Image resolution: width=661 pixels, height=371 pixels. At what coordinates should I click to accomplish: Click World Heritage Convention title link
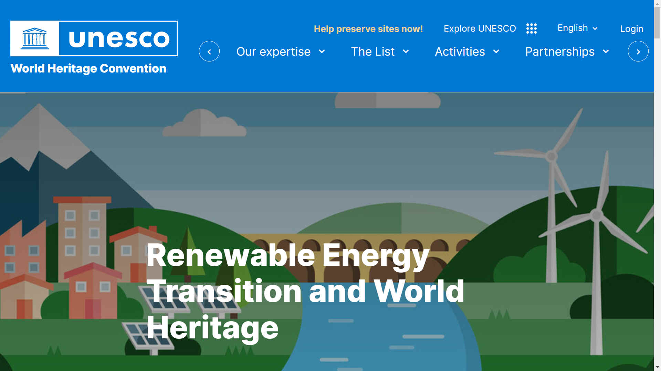pos(88,68)
